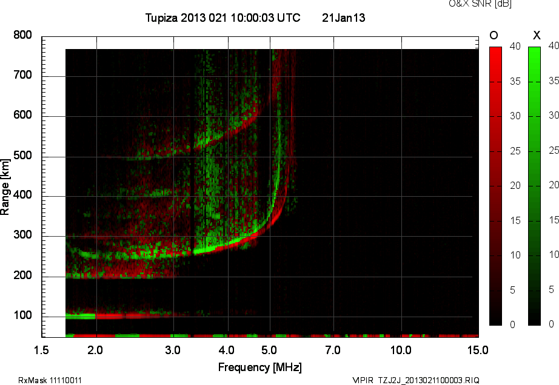Click the 15 label on the O scale
Screen dimensions: 559x385
515,220
